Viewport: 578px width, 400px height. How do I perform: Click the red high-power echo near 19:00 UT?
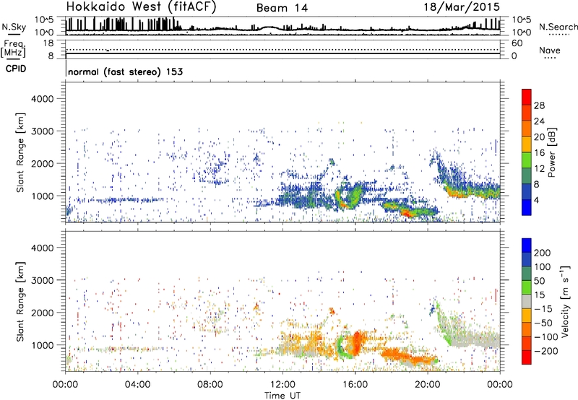point(407,213)
